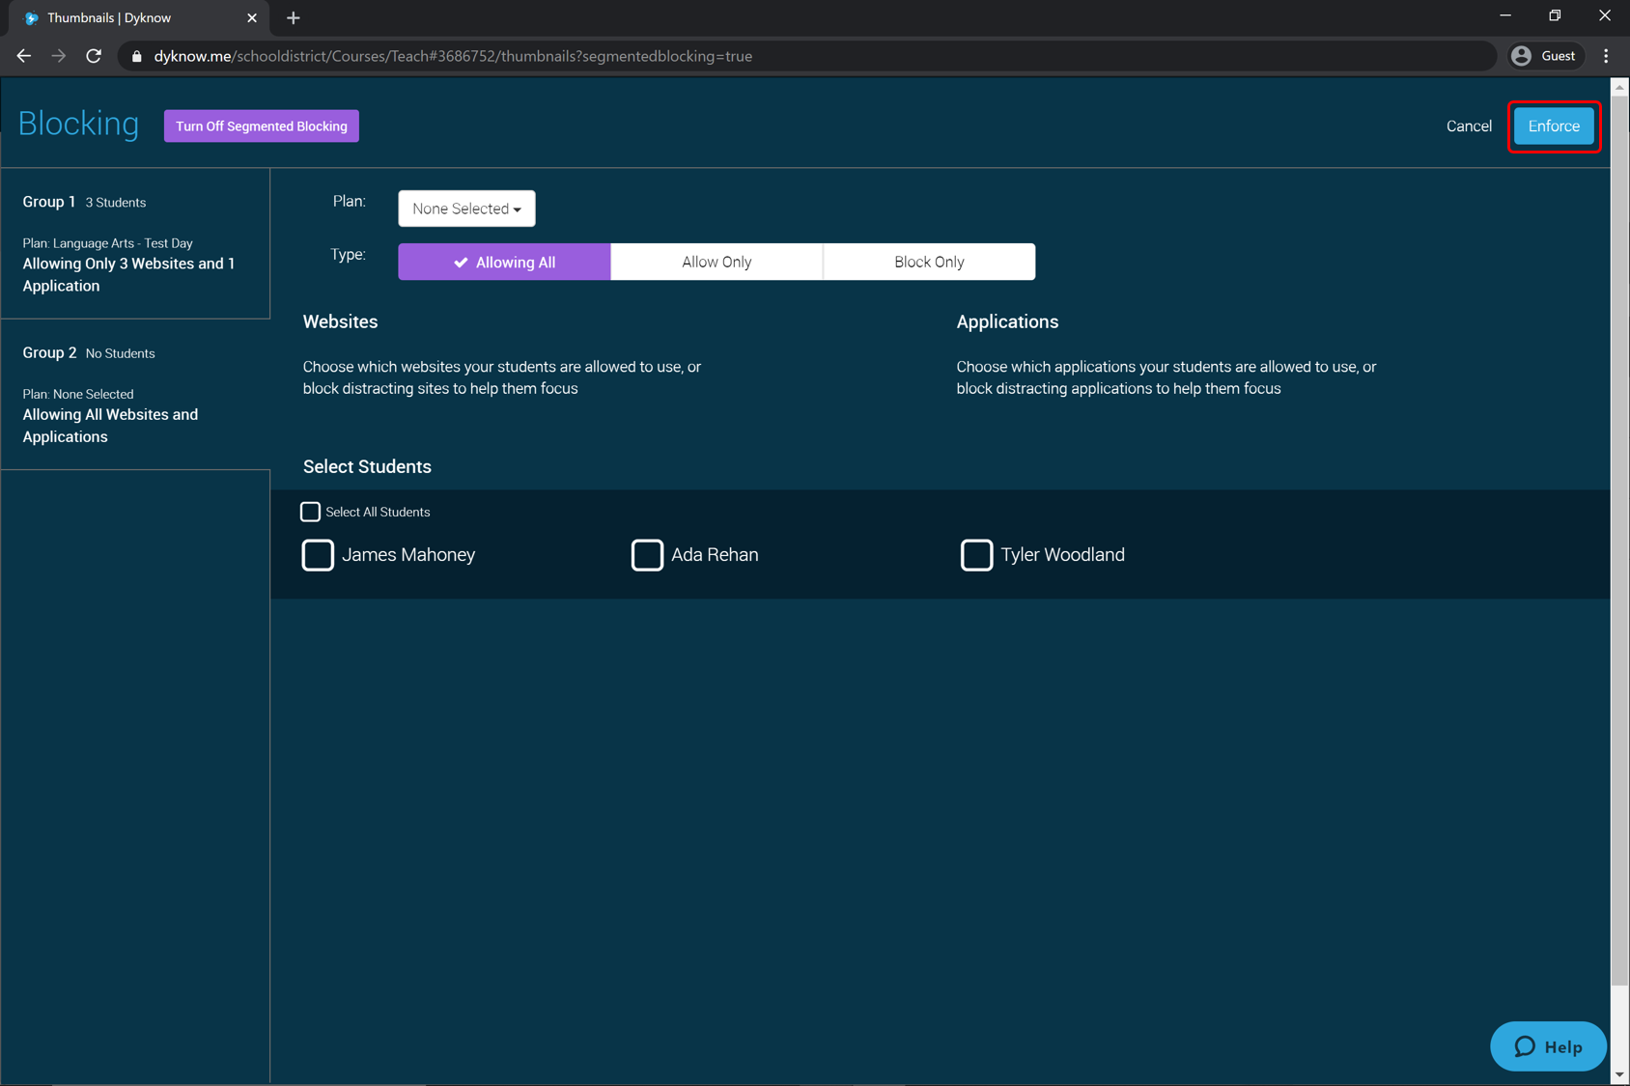Close the Thumbnails | Dyknow tab
The width and height of the screenshot is (1630, 1086).
point(252,17)
